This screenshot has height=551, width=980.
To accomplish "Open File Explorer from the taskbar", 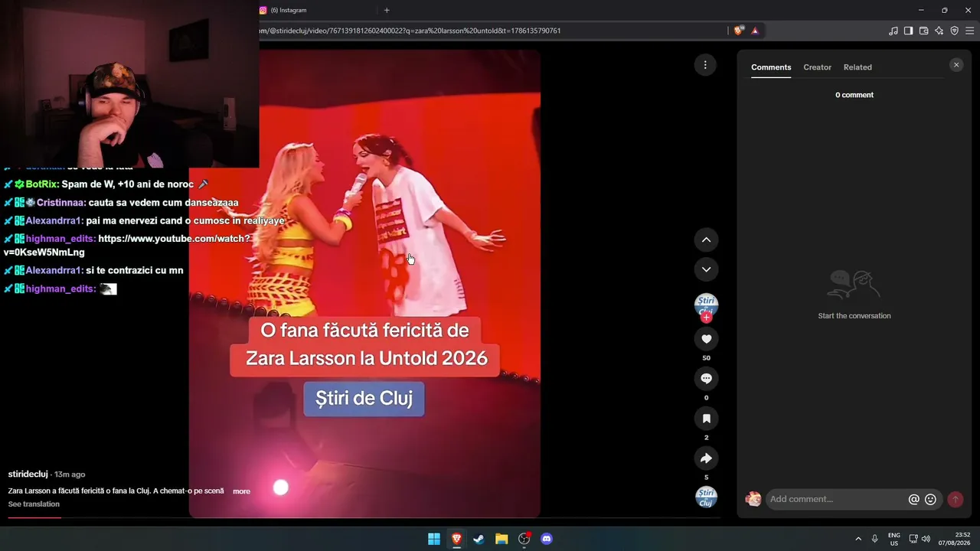I will click(501, 539).
